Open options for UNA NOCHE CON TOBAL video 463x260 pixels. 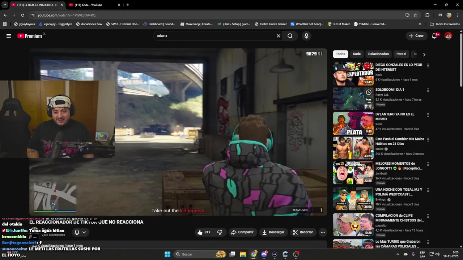[428, 190]
